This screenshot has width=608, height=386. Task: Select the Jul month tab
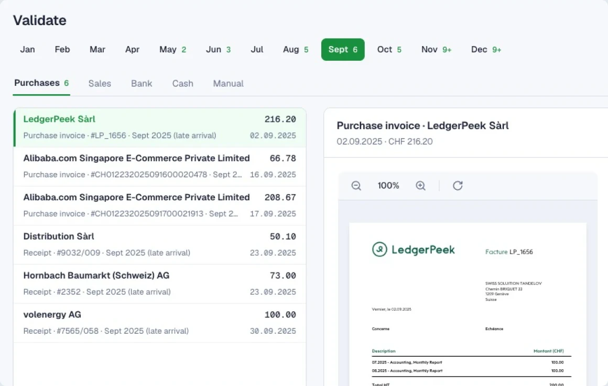[257, 50]
